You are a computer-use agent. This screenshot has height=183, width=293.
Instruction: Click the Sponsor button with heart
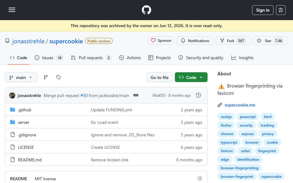[x=161, y=41]
